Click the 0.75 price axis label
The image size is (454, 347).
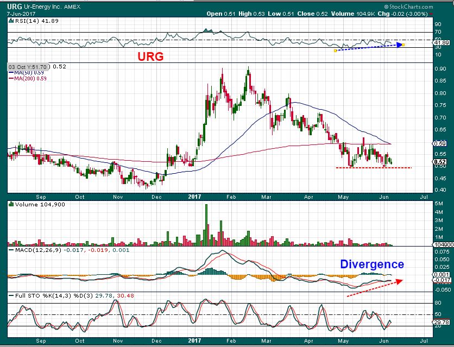pos(440,105)
